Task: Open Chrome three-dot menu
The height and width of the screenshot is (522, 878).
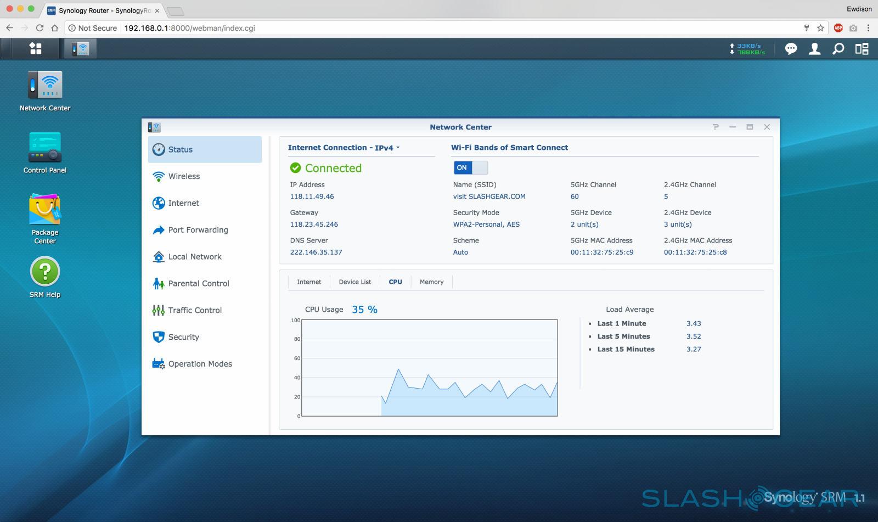Action: tap(868, 28)
